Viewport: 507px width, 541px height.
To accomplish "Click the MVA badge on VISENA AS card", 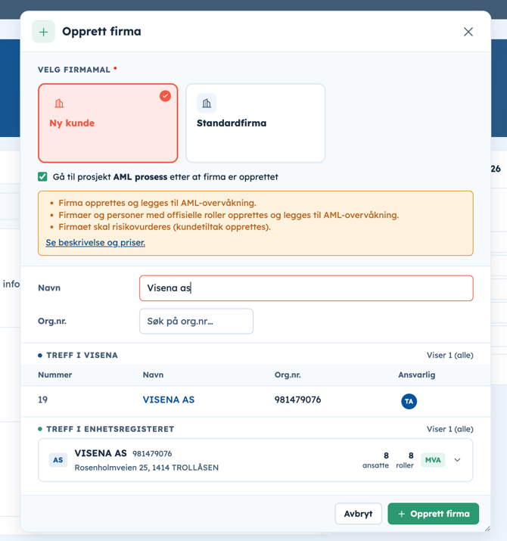I will pos(433,460).
